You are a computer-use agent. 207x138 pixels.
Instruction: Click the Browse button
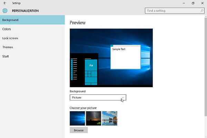click(x=79, y=130)
